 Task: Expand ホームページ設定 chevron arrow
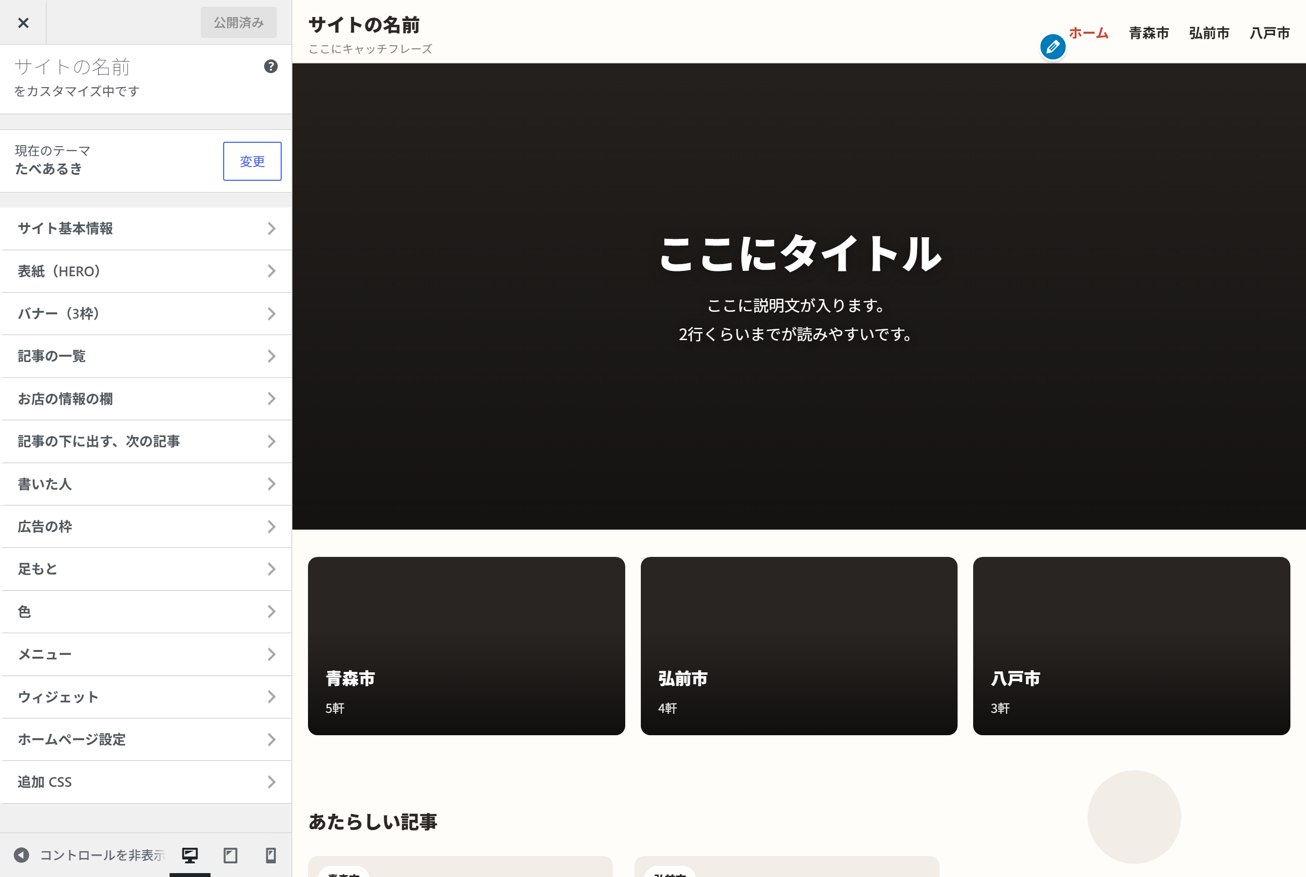(x=271, y=740)
